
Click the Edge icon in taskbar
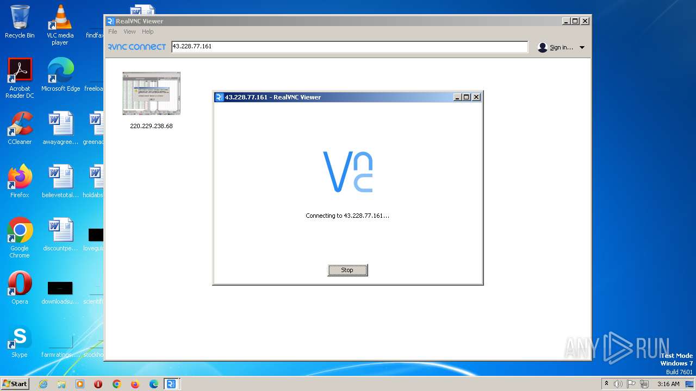[x=154, y=384]
